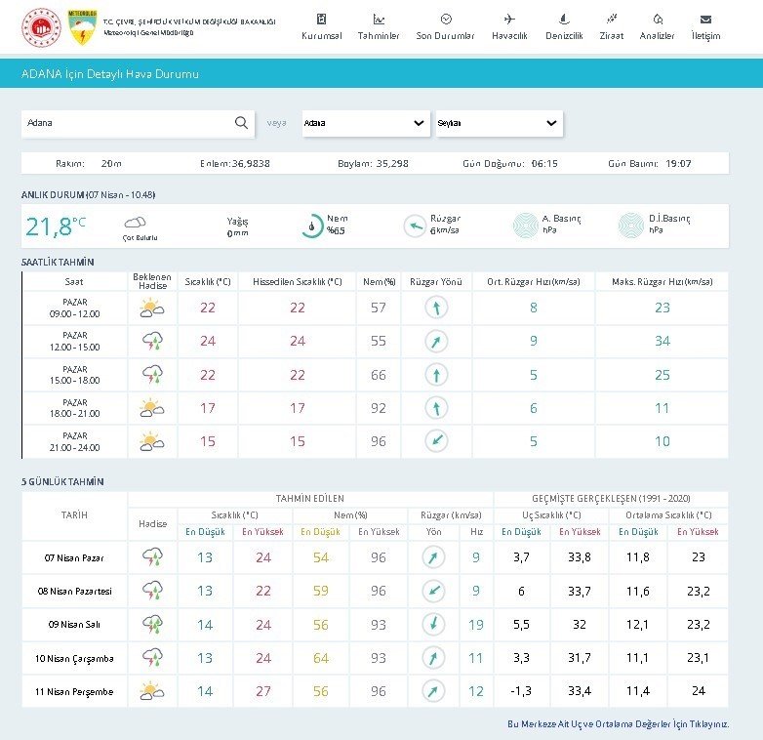Click the current Çok Bulutlu cloud icon
Screen dimensions: 763x740
tap(136, 224)
